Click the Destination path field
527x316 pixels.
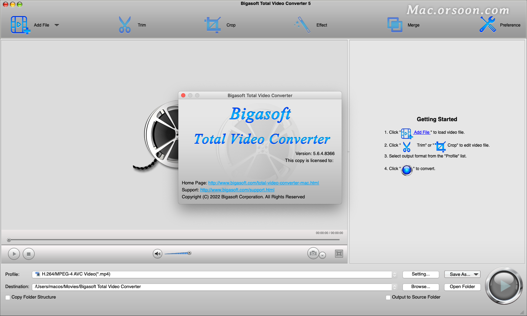pos(212,287)
